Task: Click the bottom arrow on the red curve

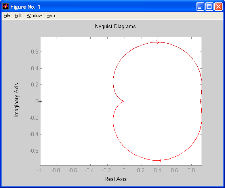Action: [x=160, y=160]
